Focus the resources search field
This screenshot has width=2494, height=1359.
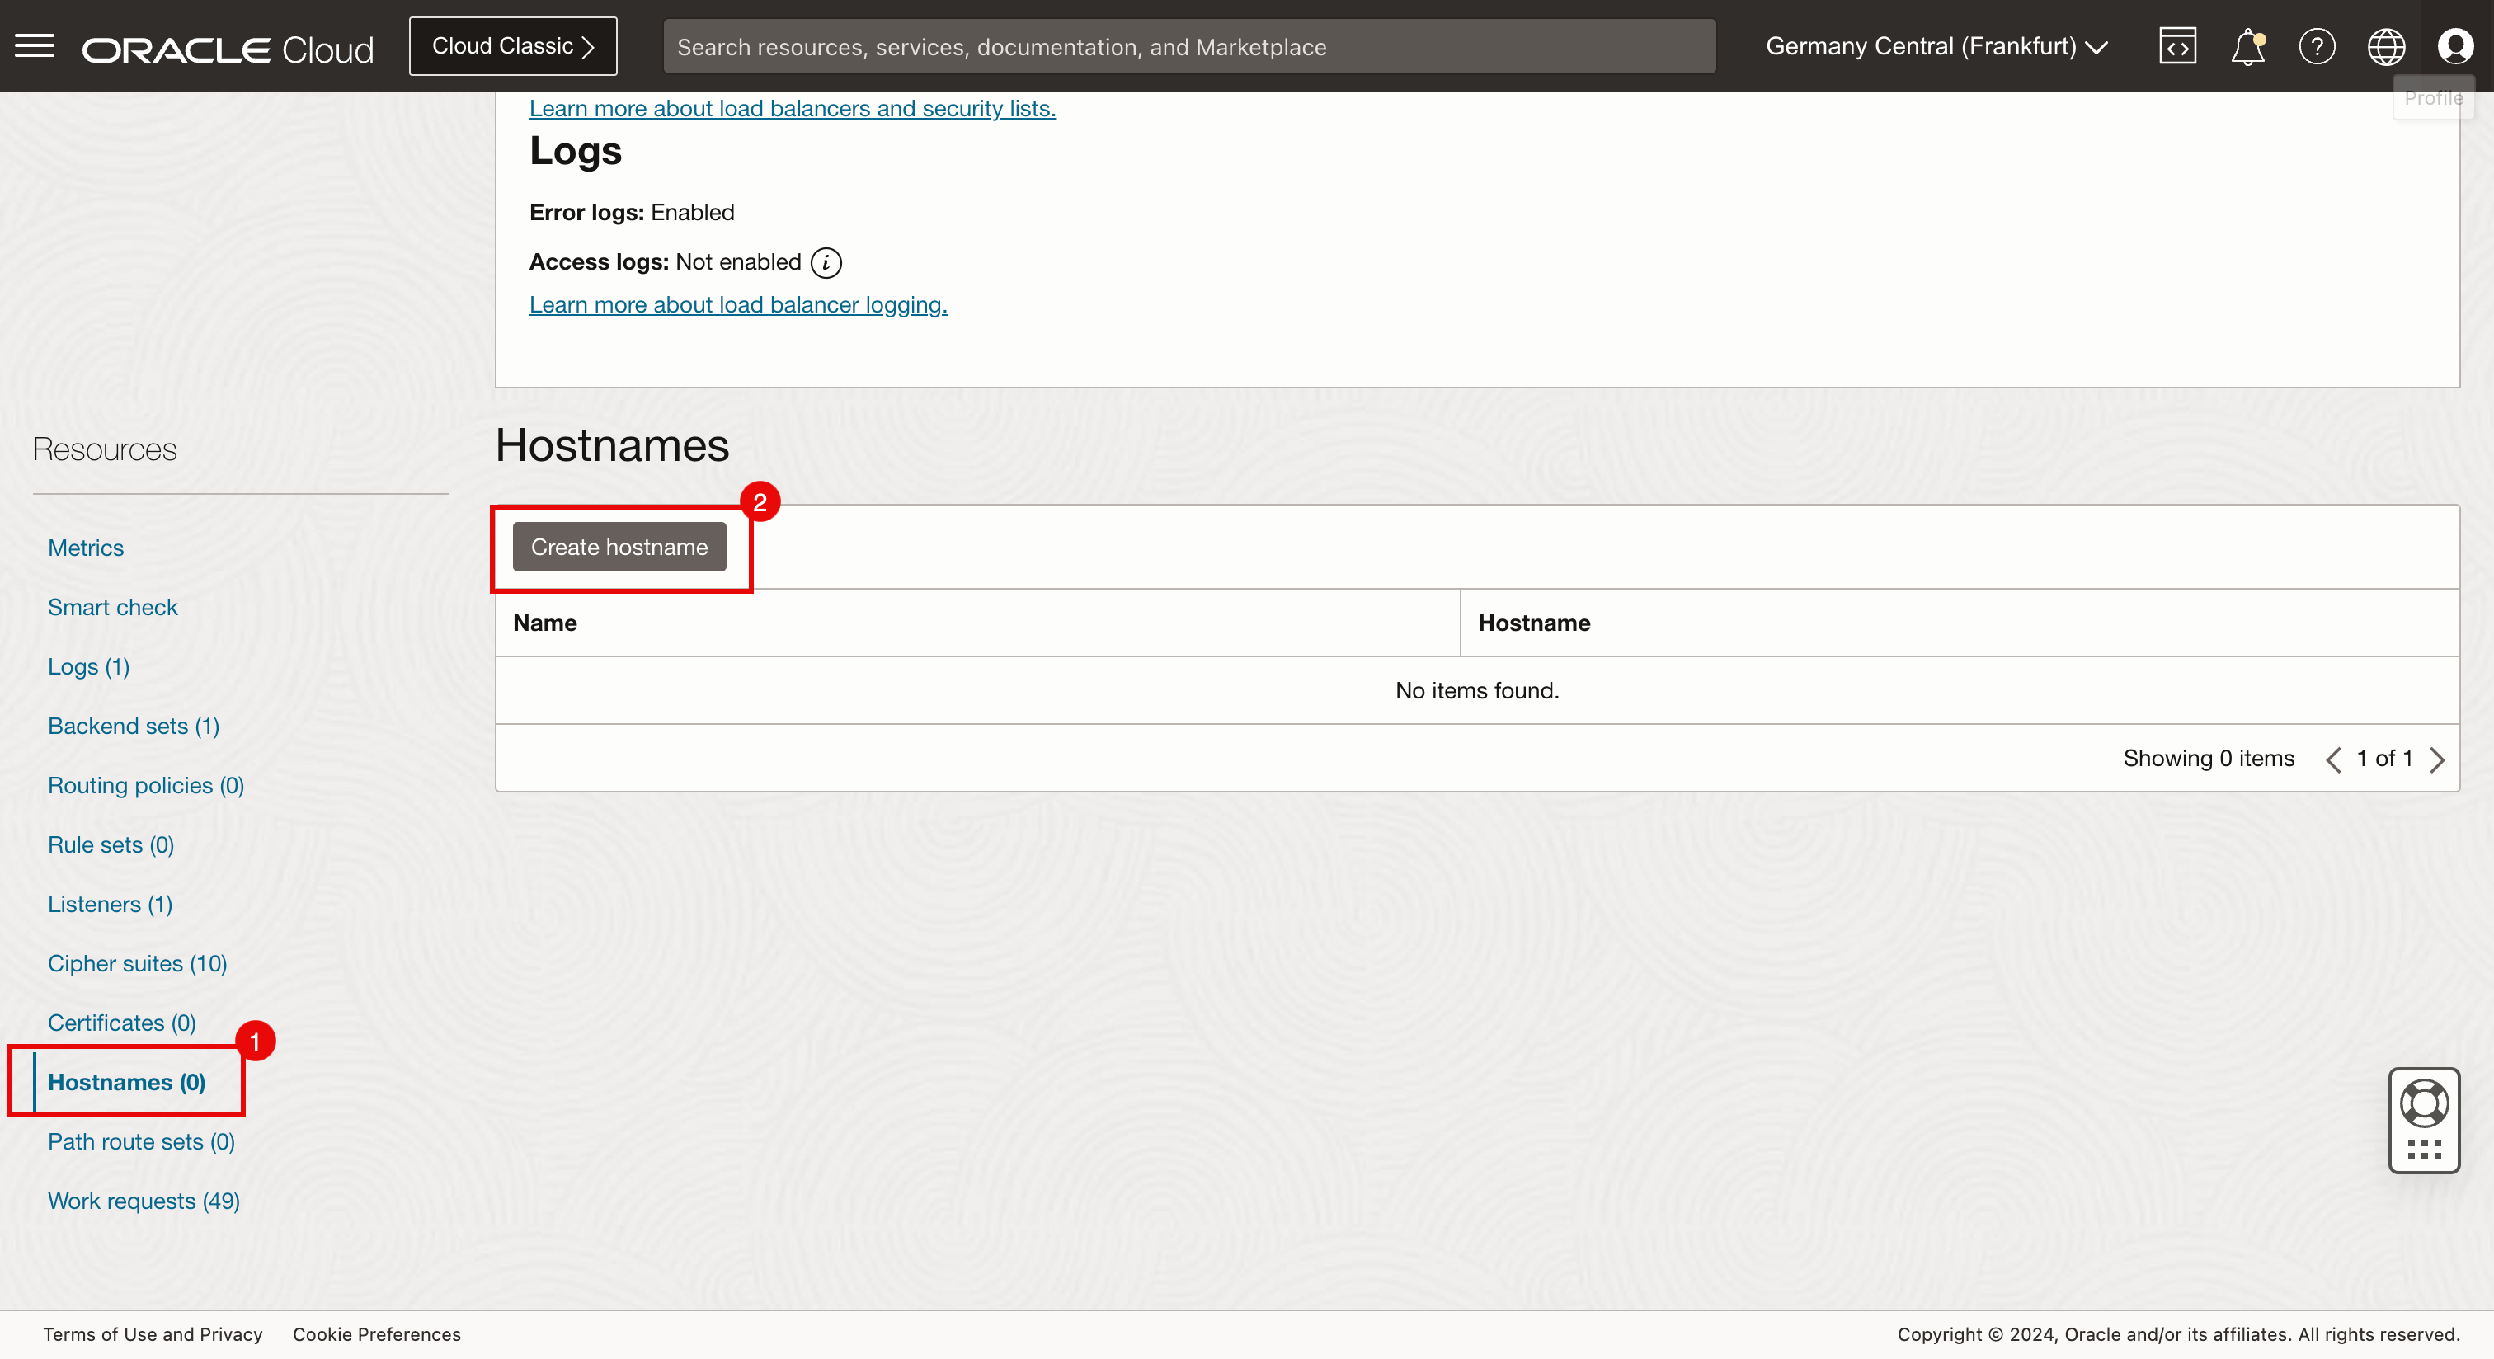coord(1189,46)
